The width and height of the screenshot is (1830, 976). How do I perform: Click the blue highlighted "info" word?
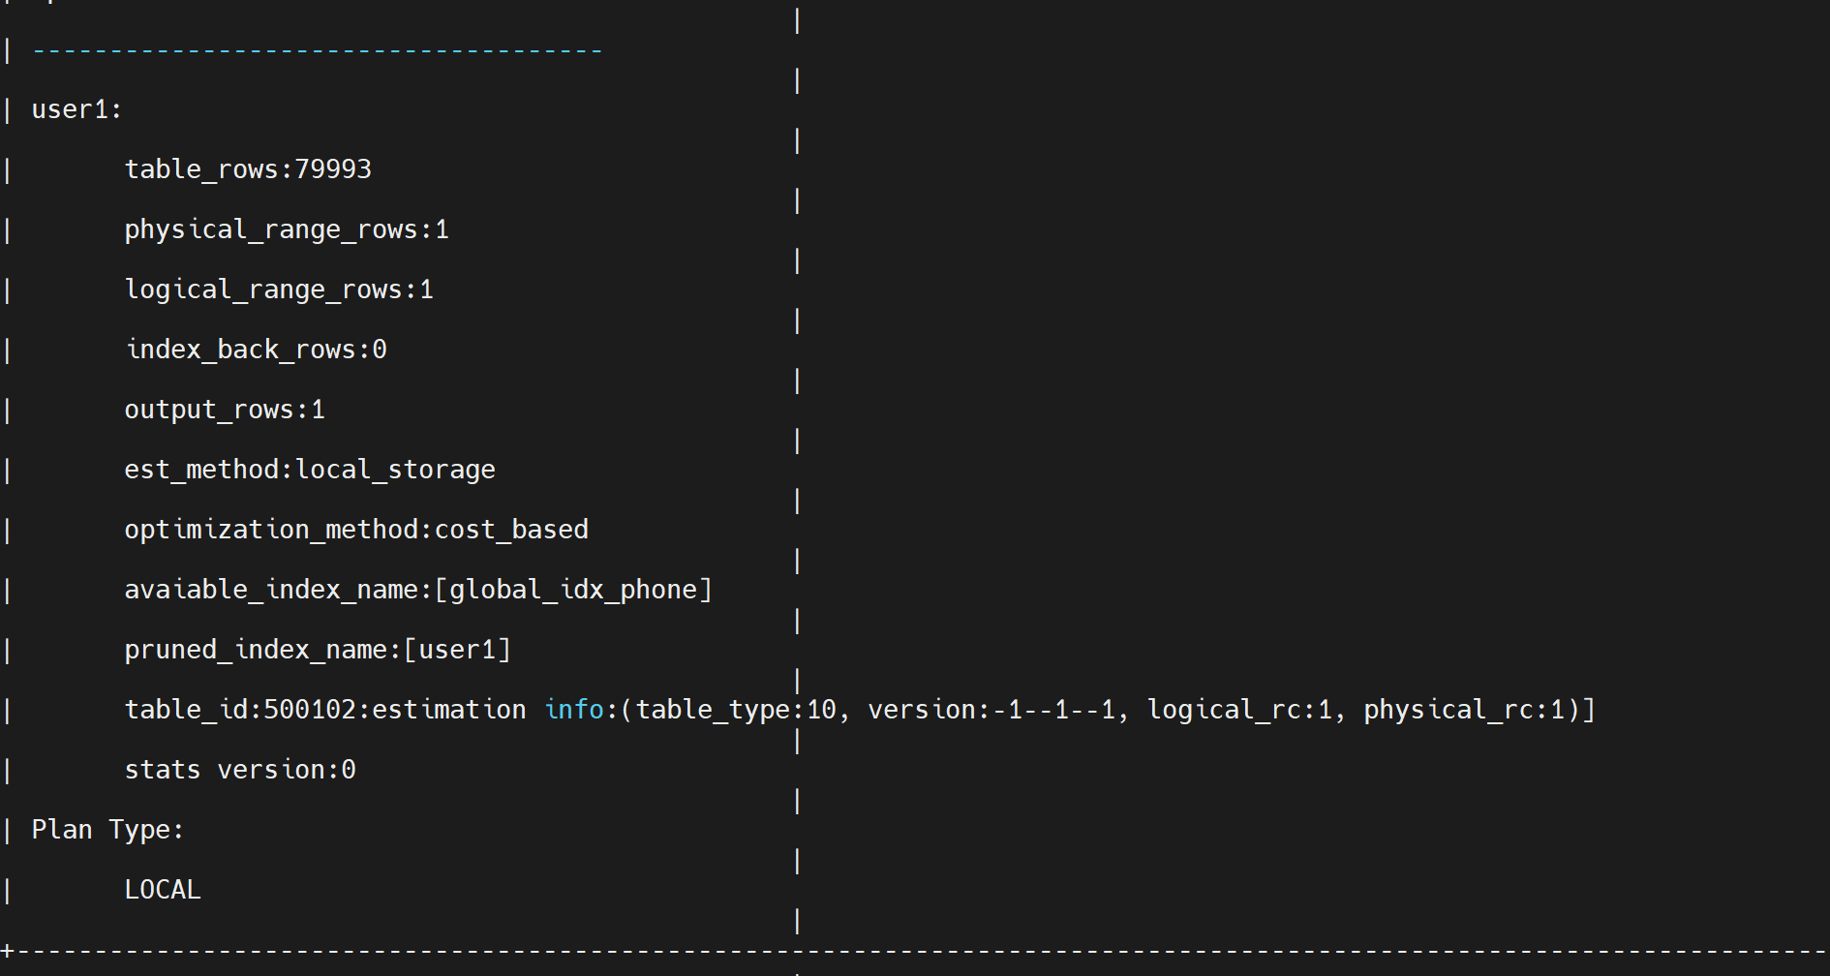point(574,710)
